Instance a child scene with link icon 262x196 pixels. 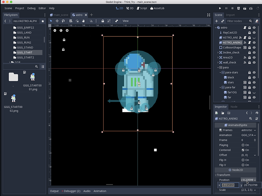(x=223, y=21)
